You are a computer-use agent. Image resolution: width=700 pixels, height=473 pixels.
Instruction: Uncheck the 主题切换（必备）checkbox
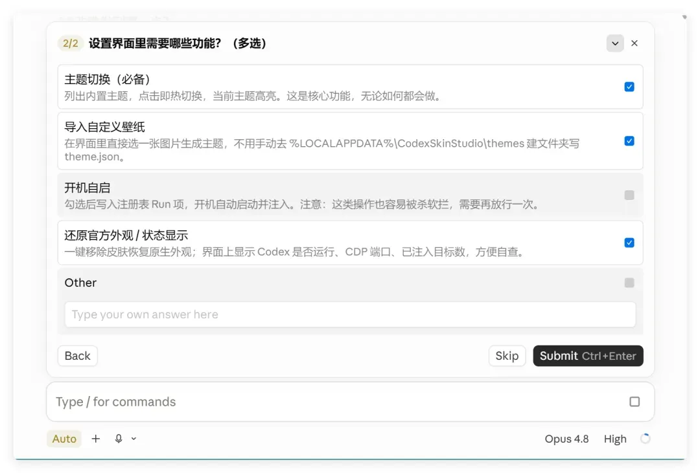point(629,87)
